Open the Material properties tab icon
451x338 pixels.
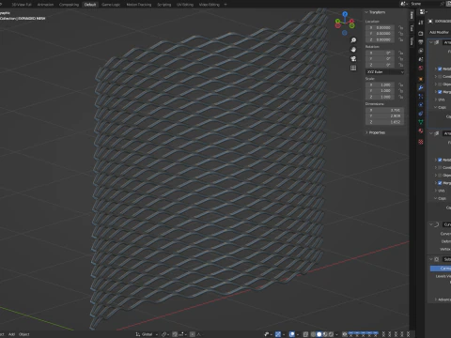pos(421,131)
